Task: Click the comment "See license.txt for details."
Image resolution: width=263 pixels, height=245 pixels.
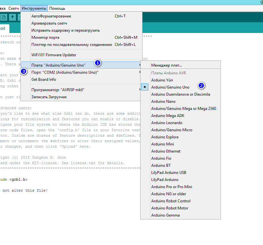Action: [x=93, y=163]
